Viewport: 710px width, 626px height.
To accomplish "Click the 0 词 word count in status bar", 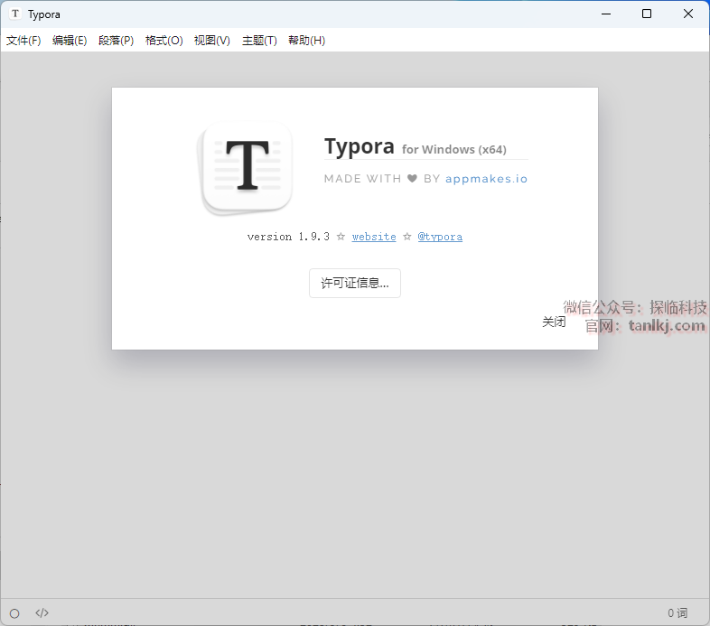I will [x=677, y=613].
